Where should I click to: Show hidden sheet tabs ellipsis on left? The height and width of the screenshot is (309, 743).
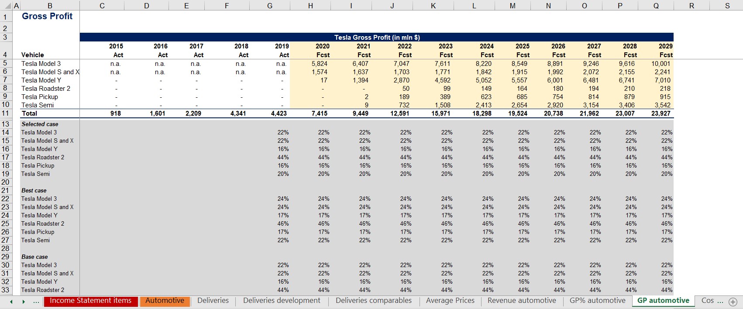pos(36,302)
